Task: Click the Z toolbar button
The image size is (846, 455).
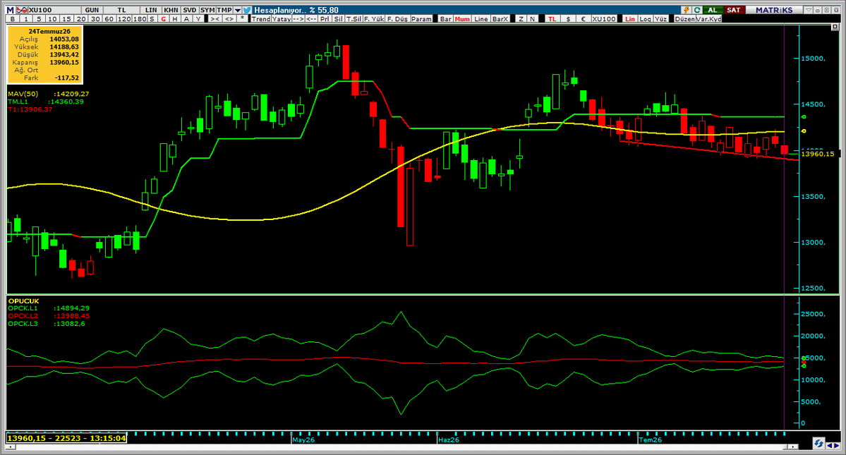Action: (521, 19)
